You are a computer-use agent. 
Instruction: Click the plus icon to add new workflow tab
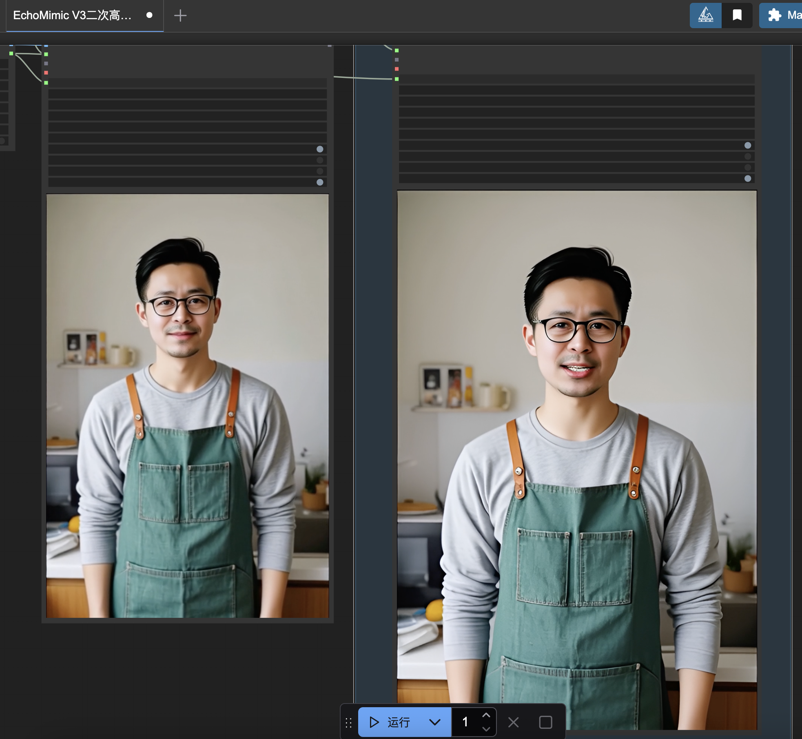(x=180, y=16)
